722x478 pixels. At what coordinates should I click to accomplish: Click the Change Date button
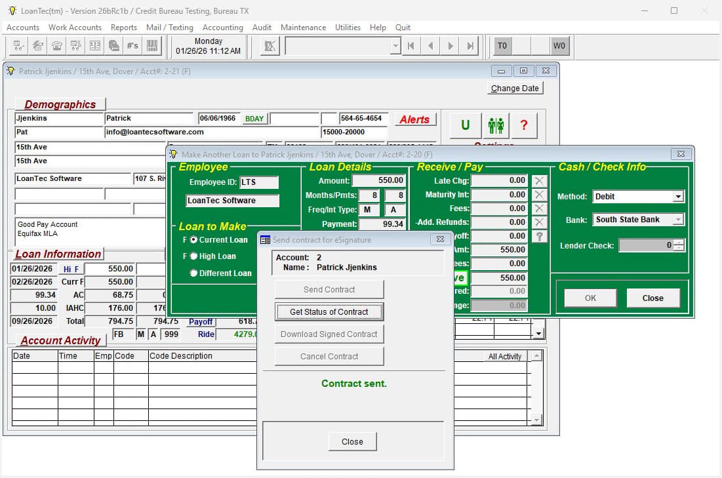[x=515, y=88]
